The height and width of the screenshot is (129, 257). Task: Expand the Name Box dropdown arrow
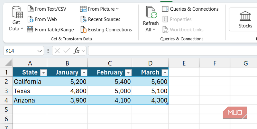pos(40,51)
